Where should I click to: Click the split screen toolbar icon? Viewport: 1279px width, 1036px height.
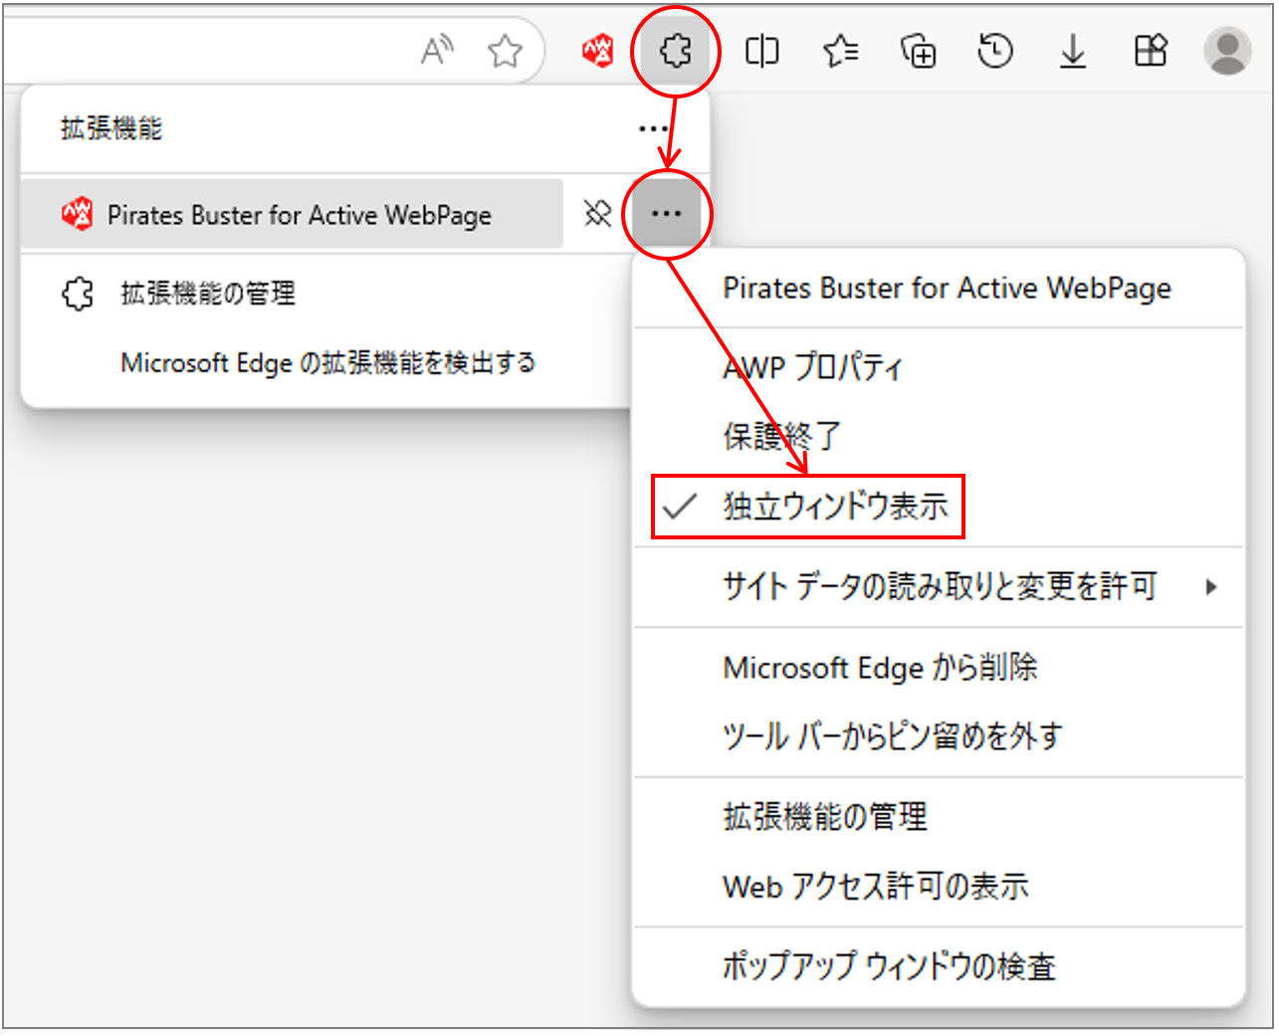tap(761, 50)
